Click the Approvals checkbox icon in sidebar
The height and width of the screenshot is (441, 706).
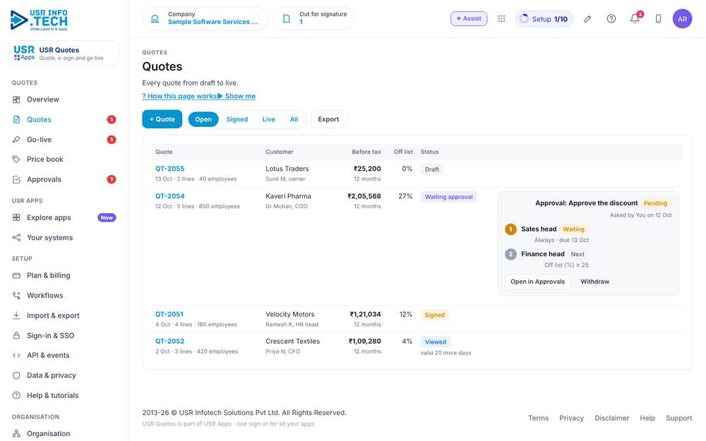[x=16, y=179]
